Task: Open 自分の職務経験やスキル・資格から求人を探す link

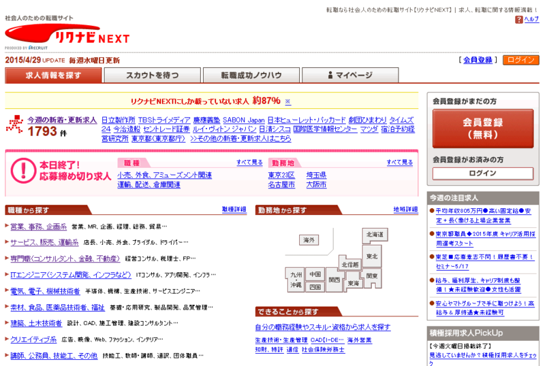Action: (323, 327)
